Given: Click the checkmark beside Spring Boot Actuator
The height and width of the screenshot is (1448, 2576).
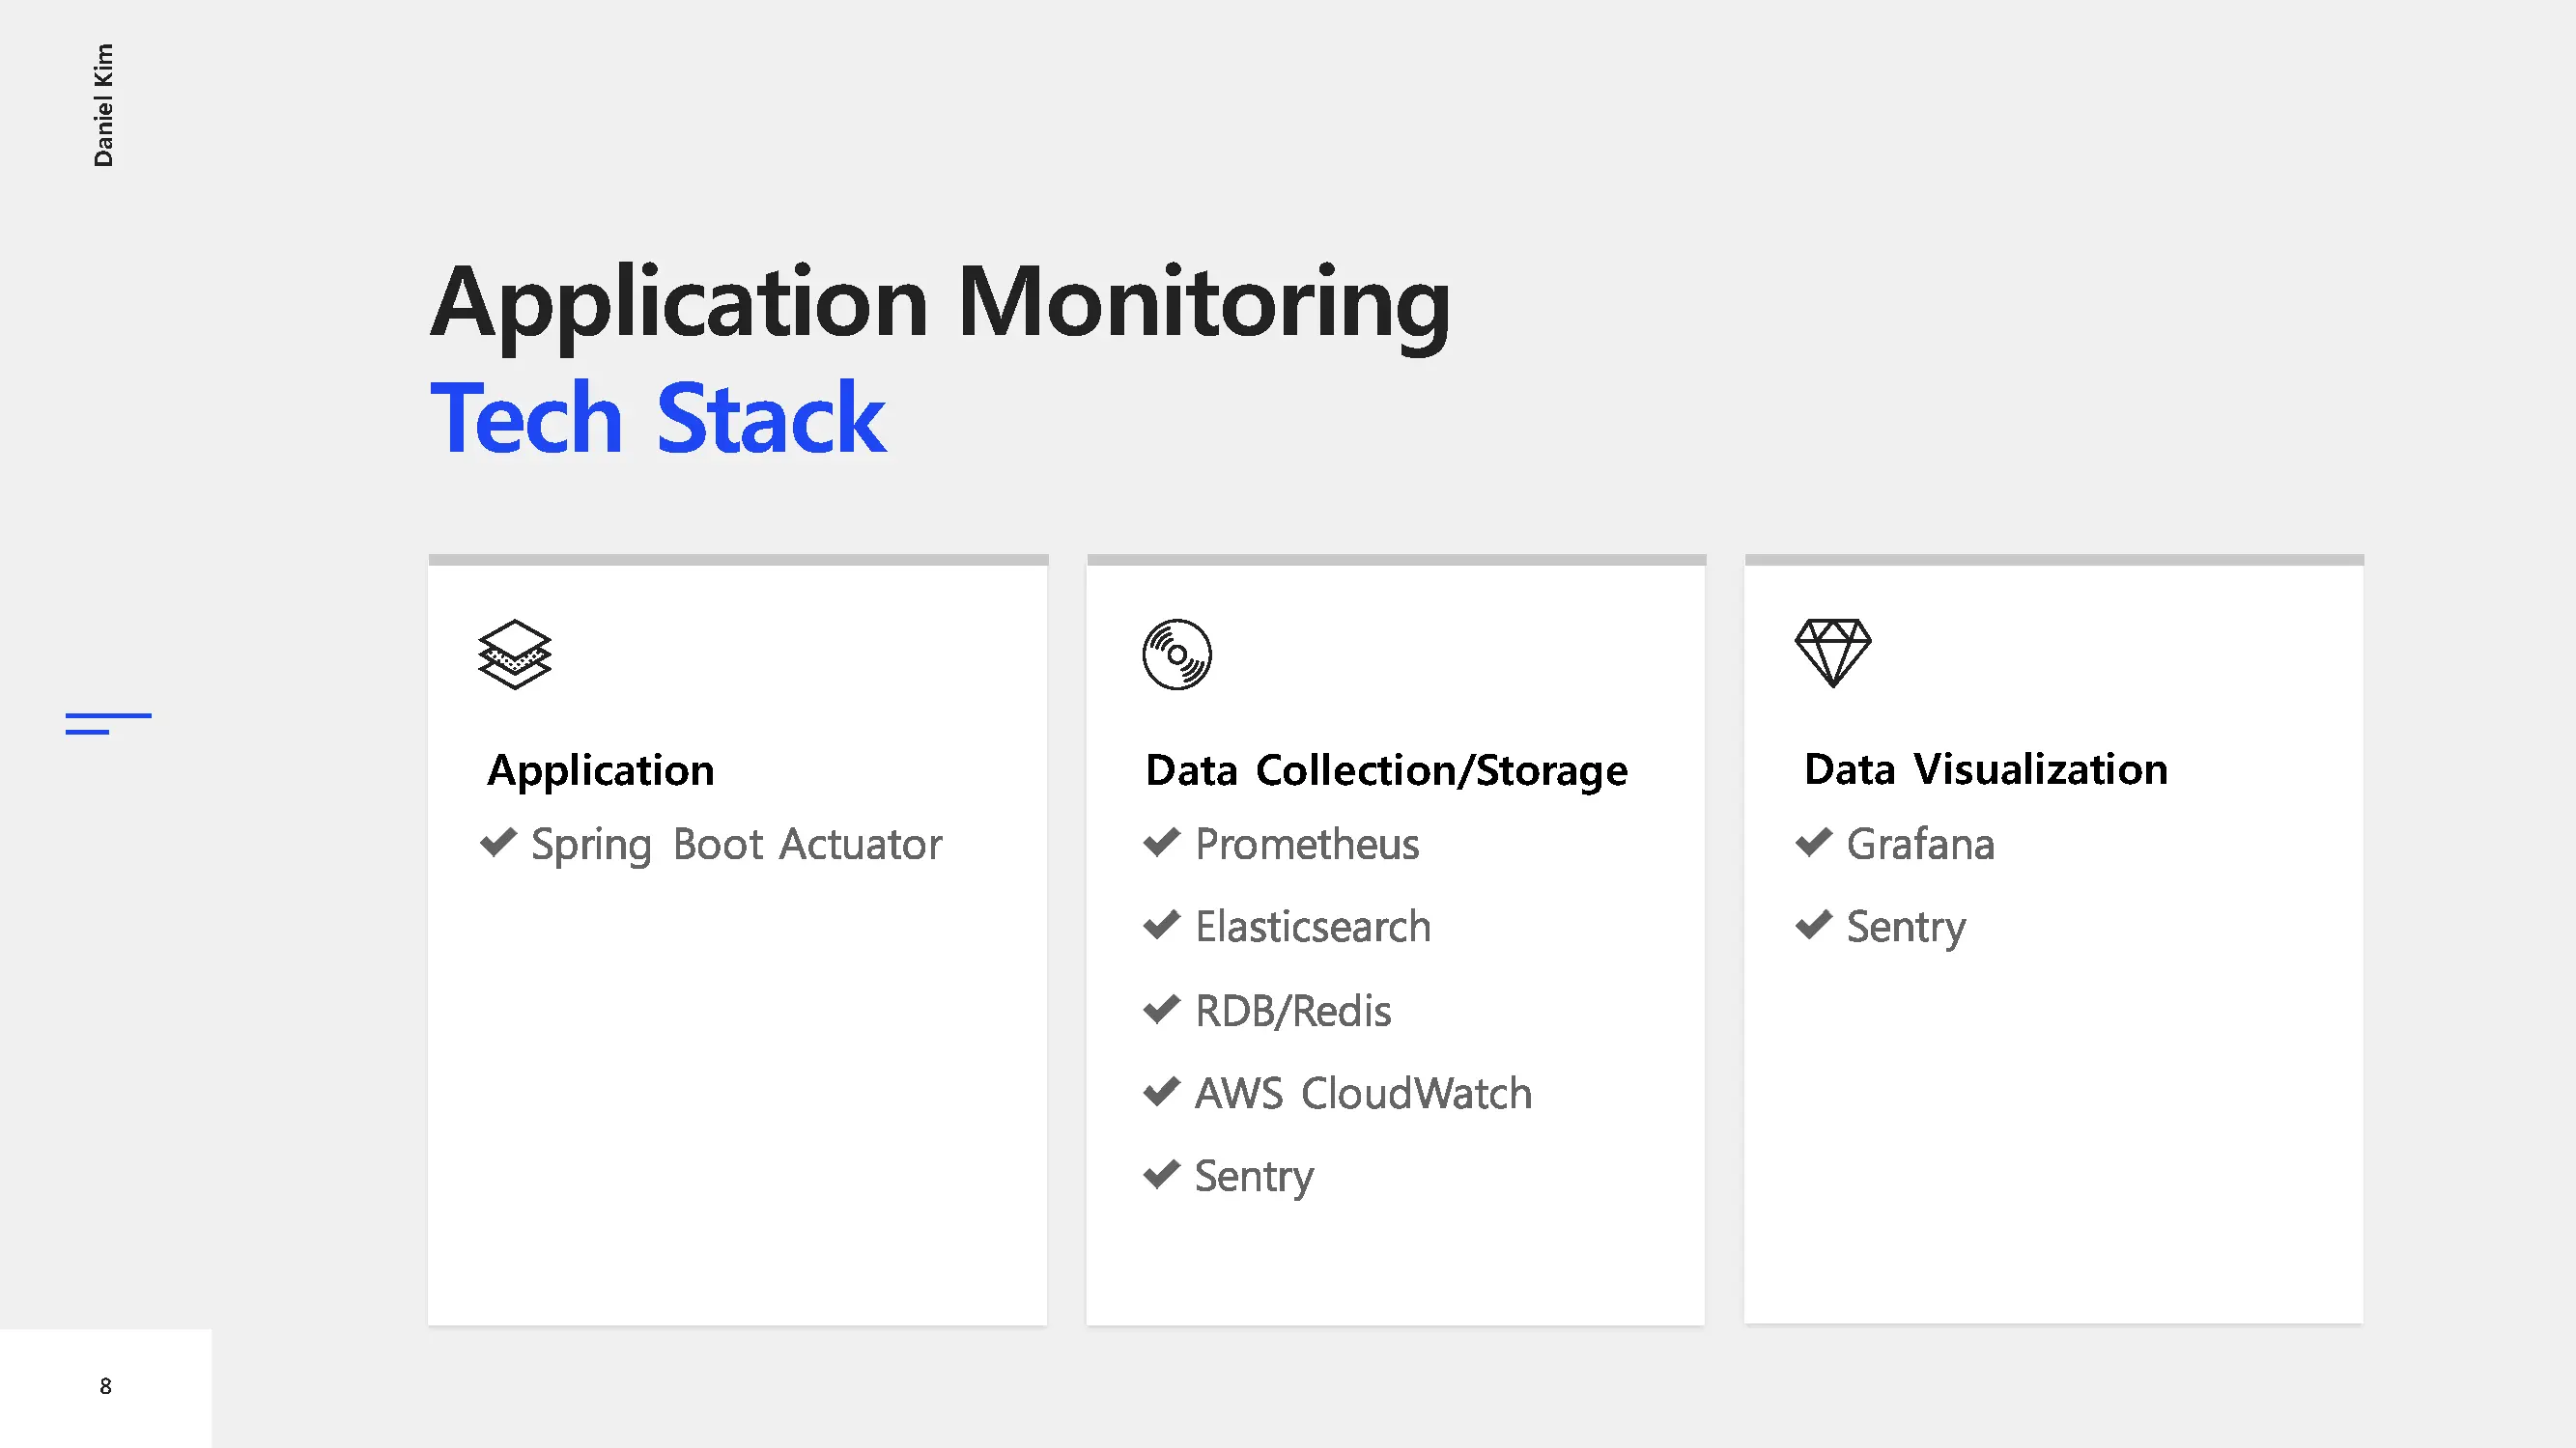Looking at the screenshot, I should pyautogui.click(x=498, y=843).
